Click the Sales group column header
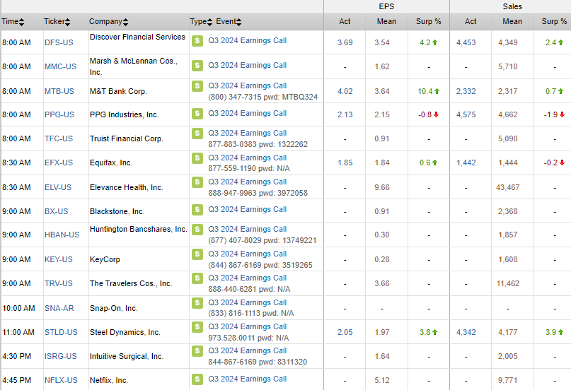This screenshot has height=390, width=571. [x=512, y=6]
